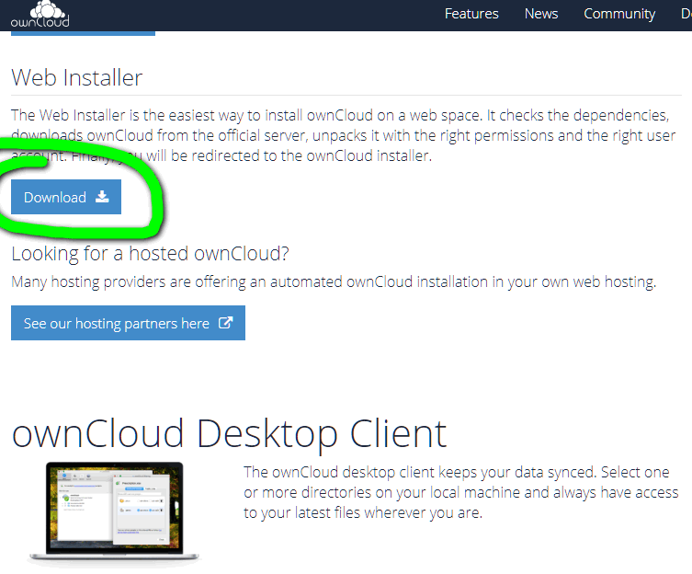
Task: Click the Web Installer heading
Action: click(77, 78)
